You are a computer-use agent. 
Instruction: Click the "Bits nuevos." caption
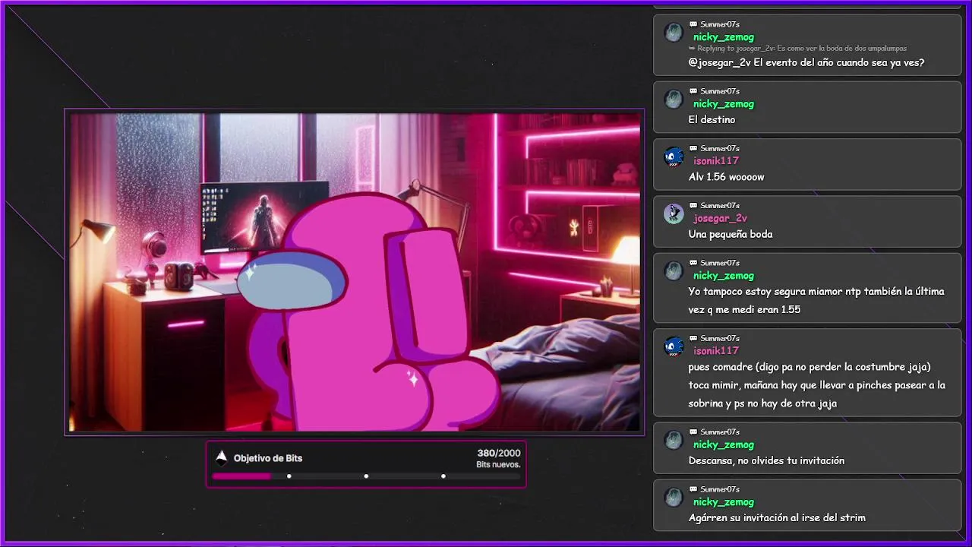point(498,464)
